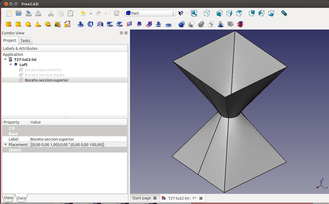Open the undo history dropdown arrow
The image size is (329, 204).
click(x=91, y=14)
